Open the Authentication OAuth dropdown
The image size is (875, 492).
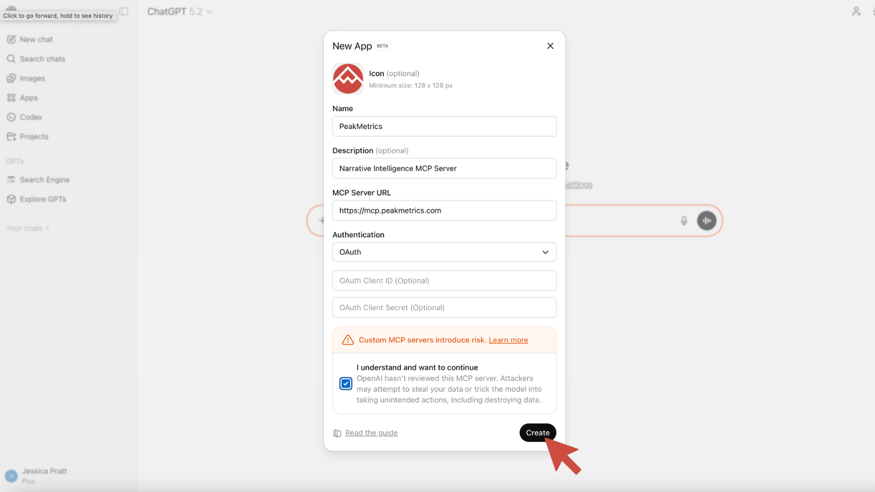[x=444, y=252]
